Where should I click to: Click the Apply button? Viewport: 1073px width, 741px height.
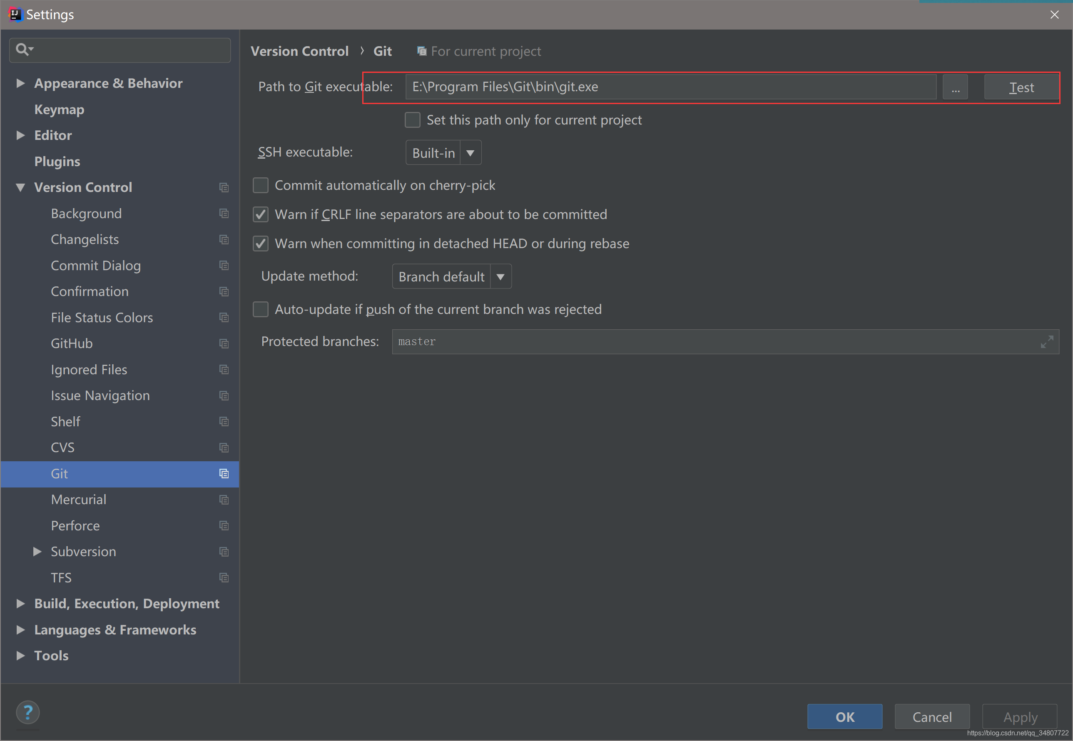[x=1020, y=717]
